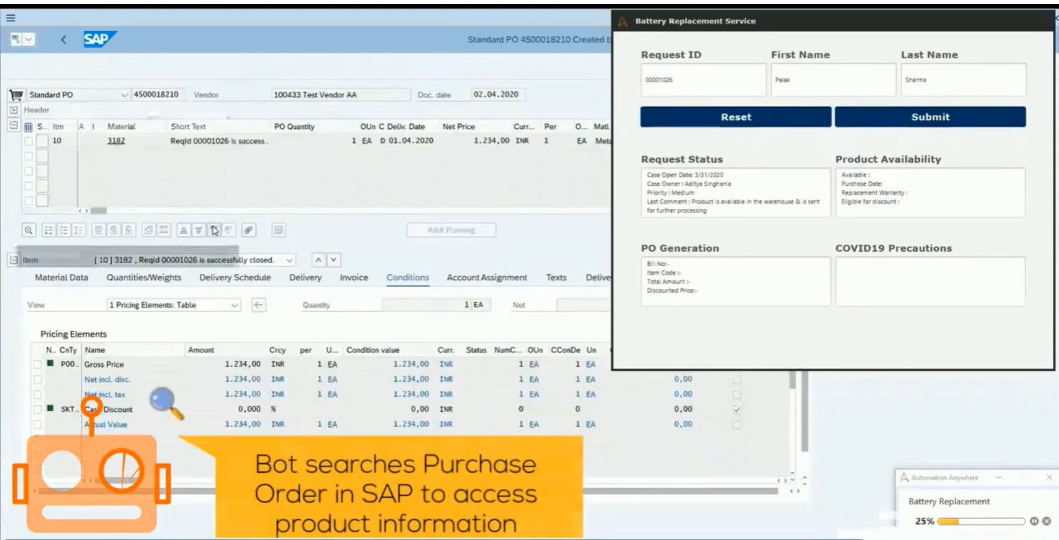Click the 'Condition value' column header

coord(373,350)
